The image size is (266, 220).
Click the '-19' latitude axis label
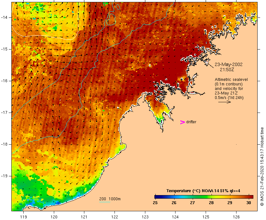coord(4,176)
